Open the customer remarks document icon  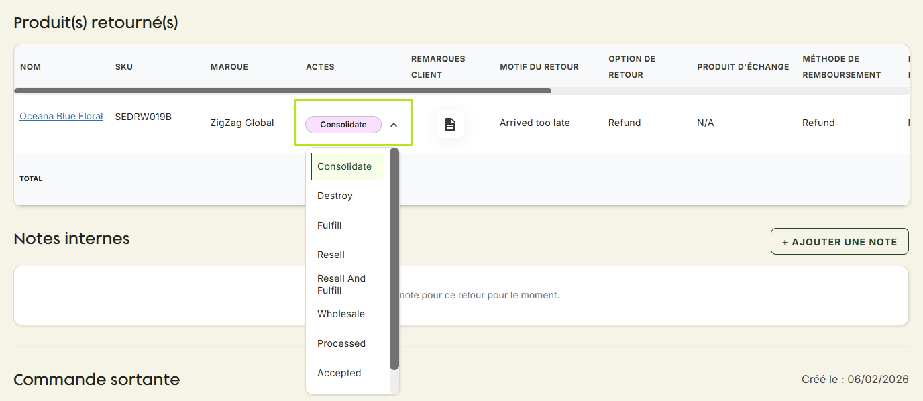pyautogui.click(x=450, y=125)
